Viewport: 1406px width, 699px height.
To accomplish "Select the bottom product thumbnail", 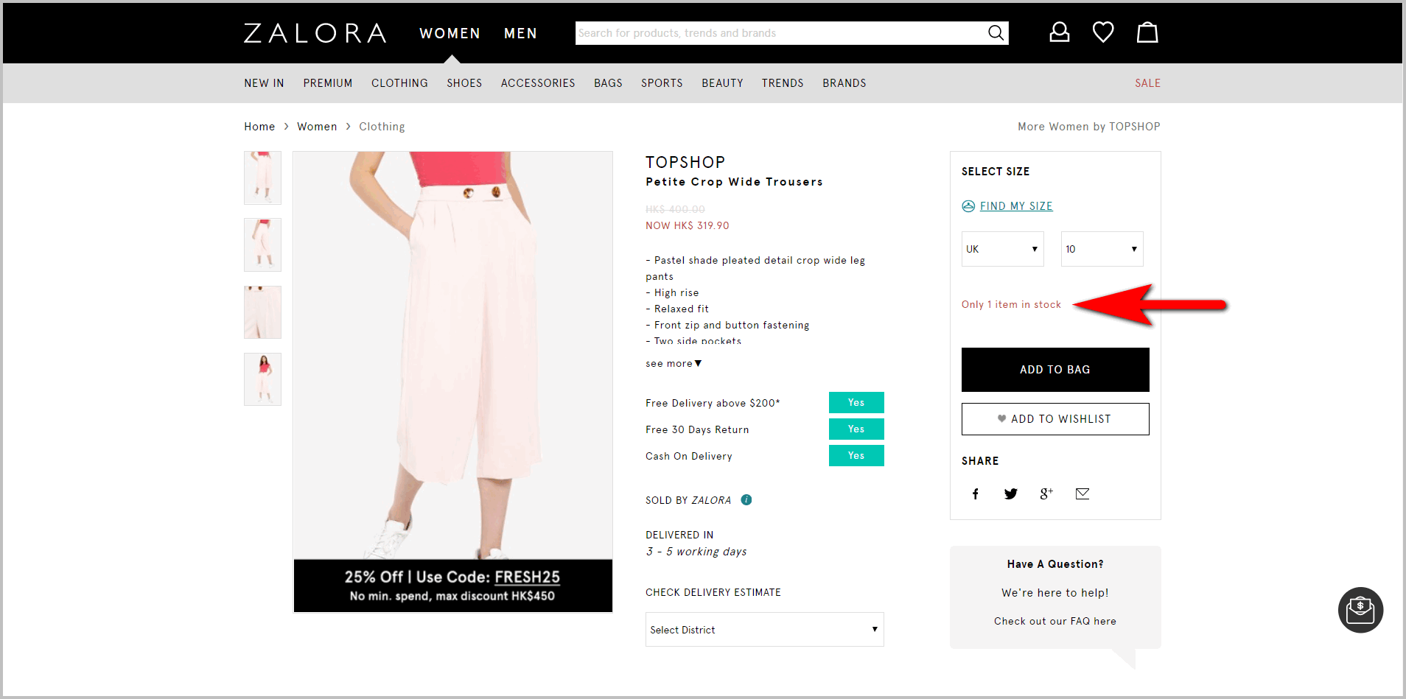I will [x=262, y=379].
